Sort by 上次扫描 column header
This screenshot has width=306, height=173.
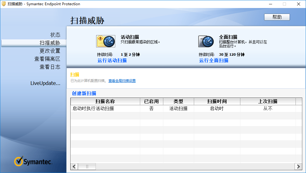point(268,101)
